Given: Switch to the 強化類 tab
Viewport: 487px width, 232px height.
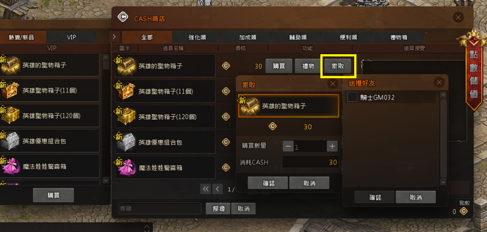Looking at the screenshot, I should point(197,37).
